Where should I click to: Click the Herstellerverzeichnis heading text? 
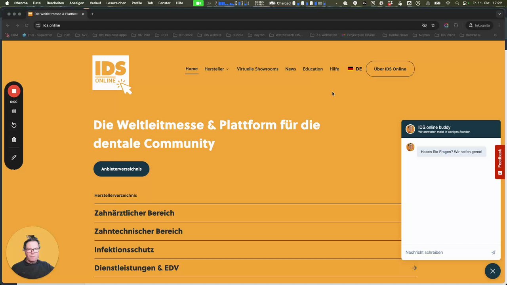coord(116,195)
